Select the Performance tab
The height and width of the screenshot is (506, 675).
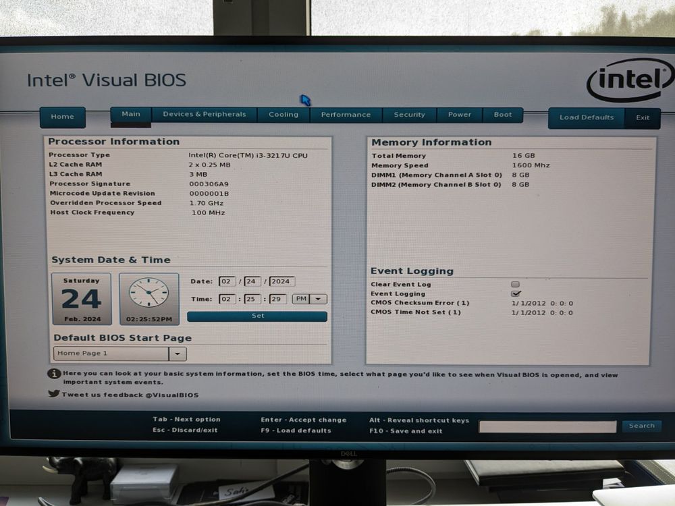point(346,115)
